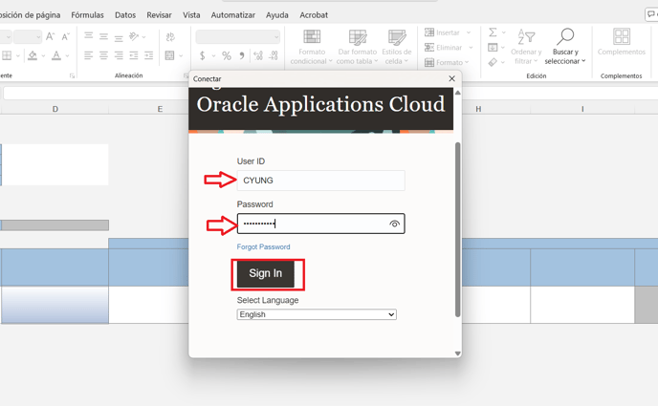Click the AutoSum sigma icon

click(493, 32)
